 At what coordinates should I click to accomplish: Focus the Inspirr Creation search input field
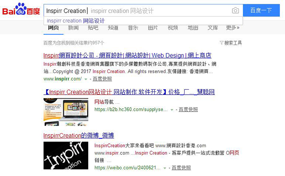(x=143, y=11)
